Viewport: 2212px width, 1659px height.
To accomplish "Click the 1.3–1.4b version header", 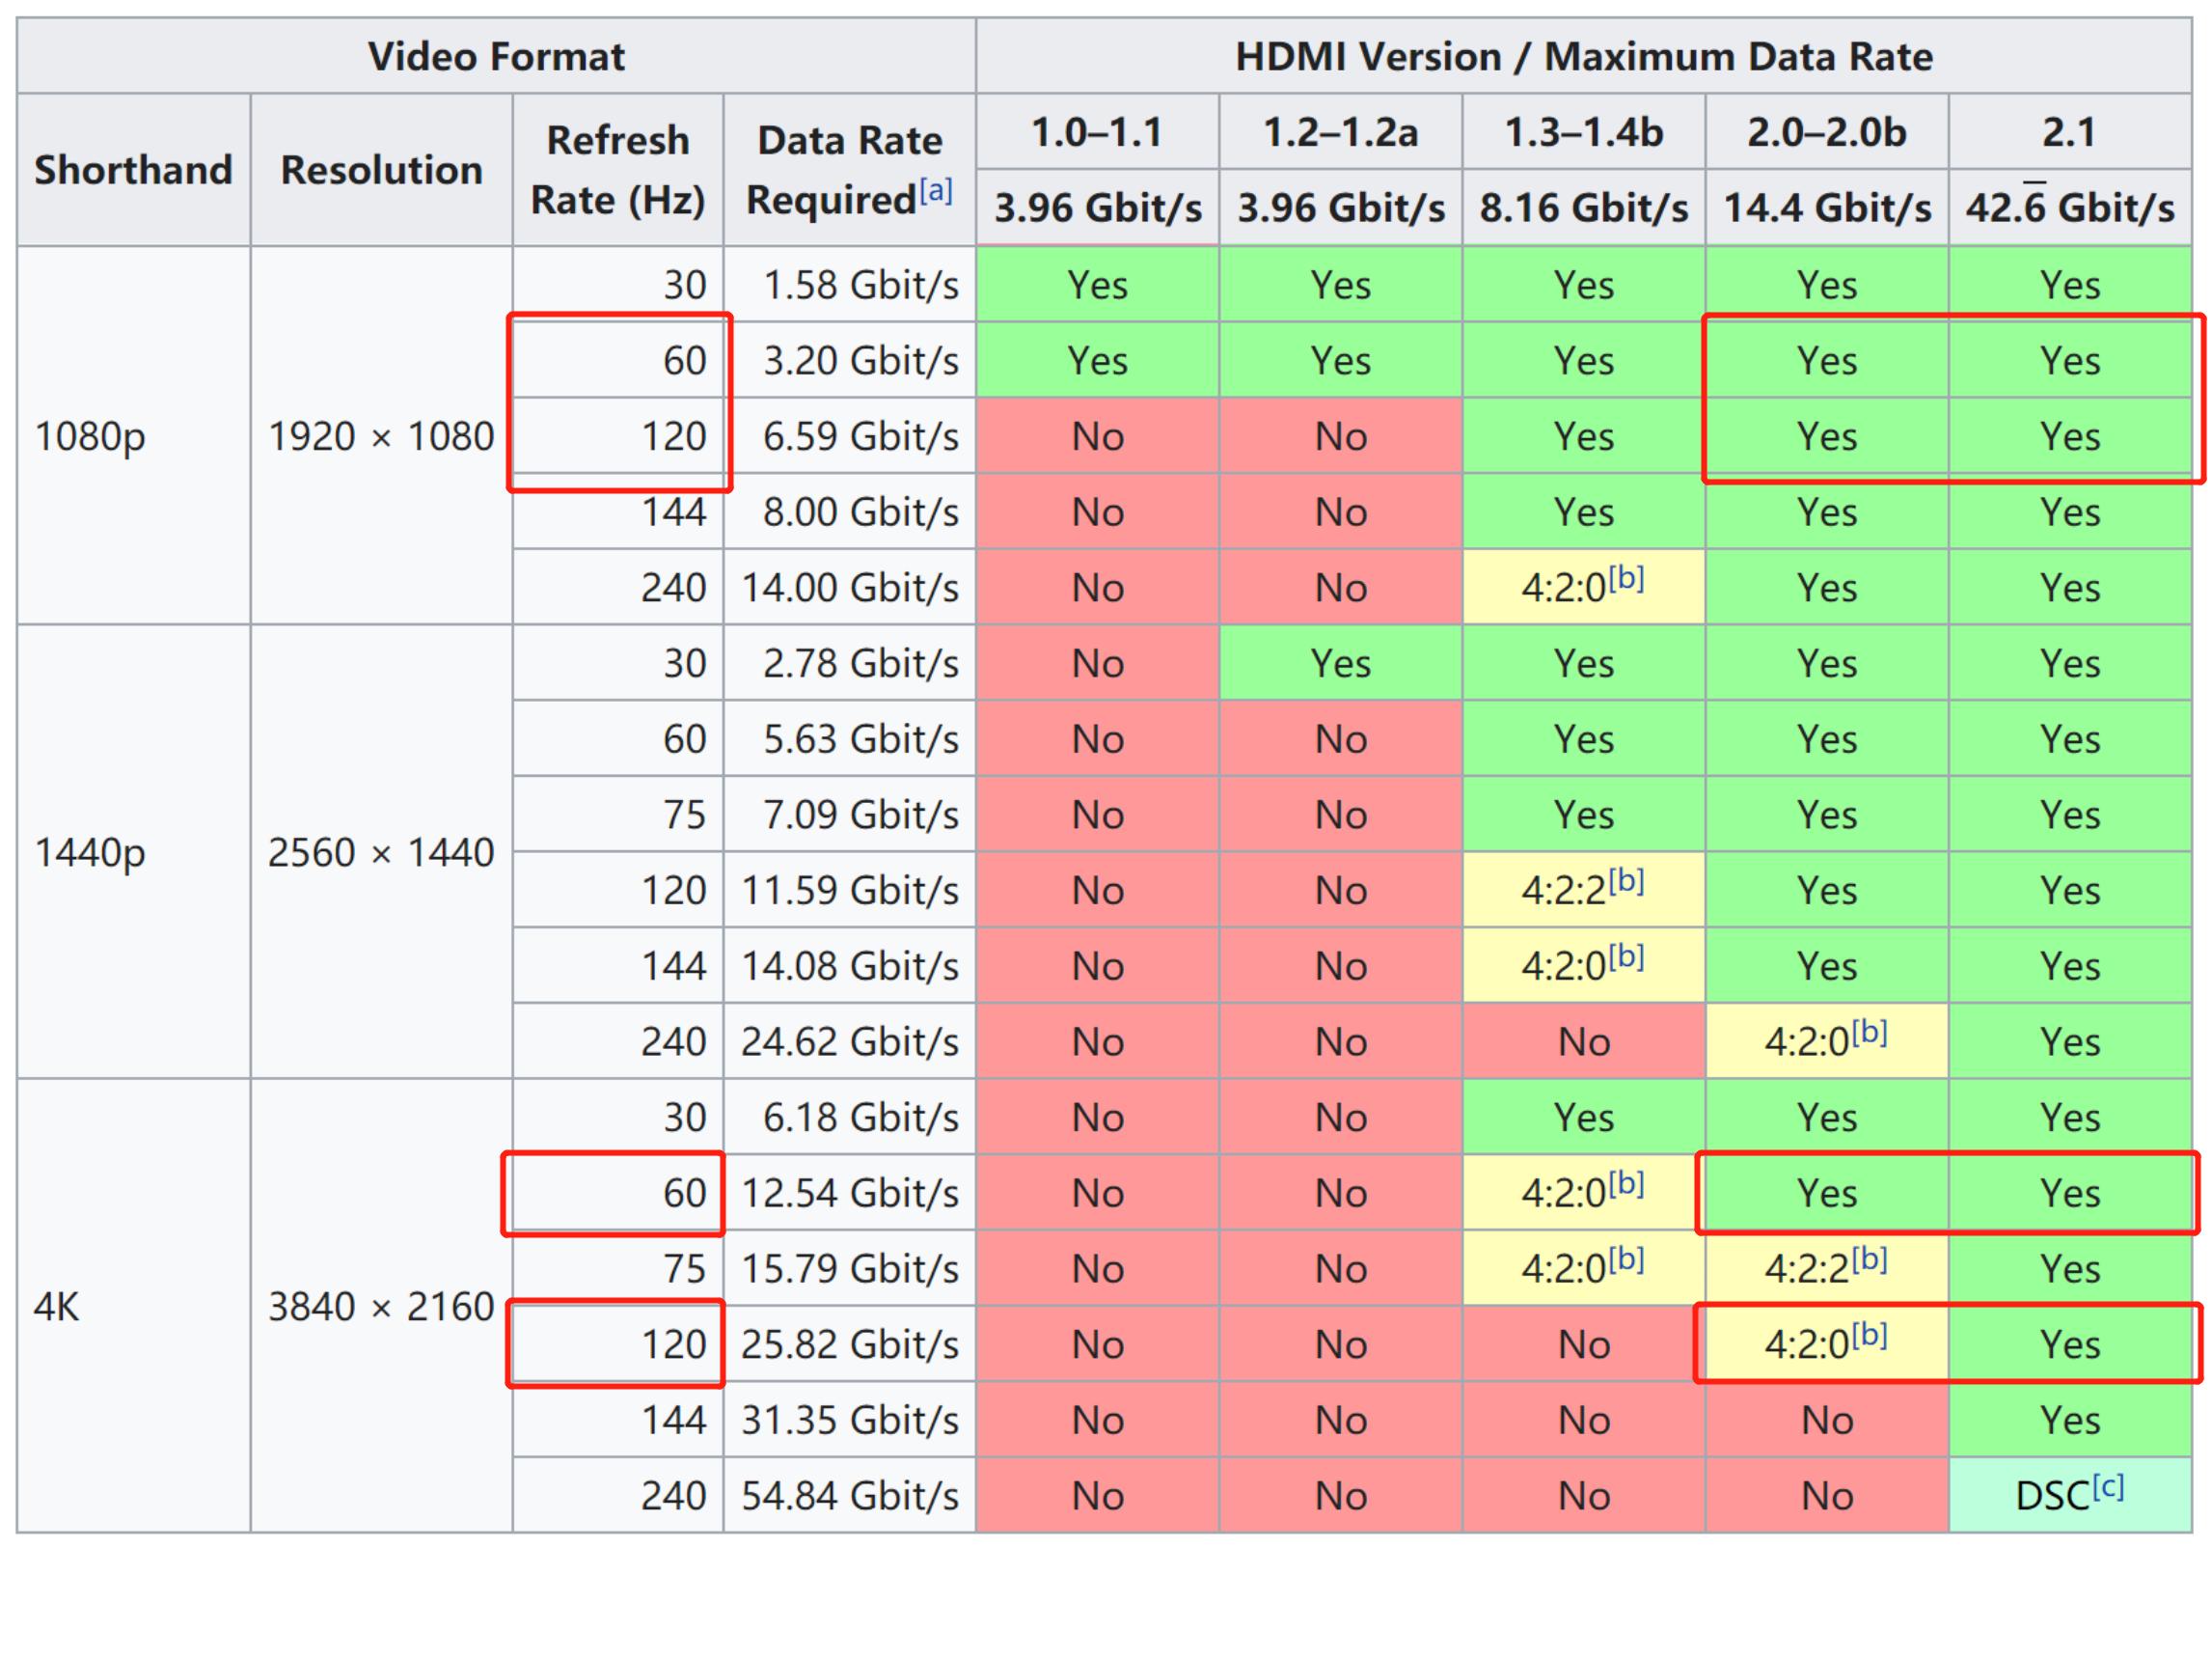I will tap(1583, 132).
